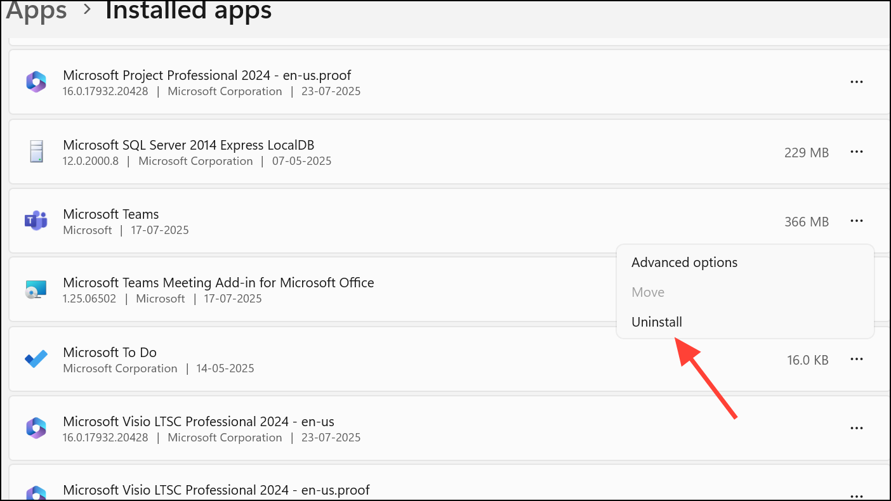Choose Uninstall from the context menu

(x=657, y=322)
